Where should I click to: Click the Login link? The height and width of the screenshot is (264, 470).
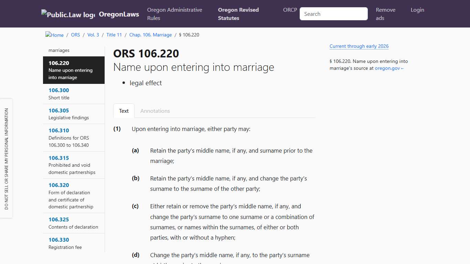[417, 10]
